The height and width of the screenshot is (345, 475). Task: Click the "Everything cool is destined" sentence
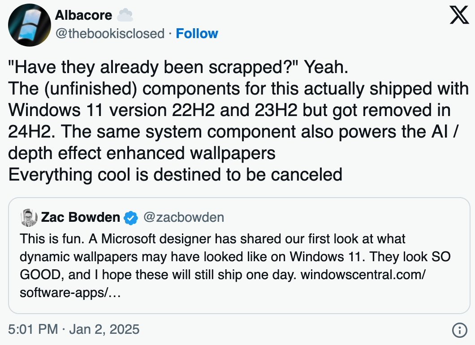pos(175,175)
